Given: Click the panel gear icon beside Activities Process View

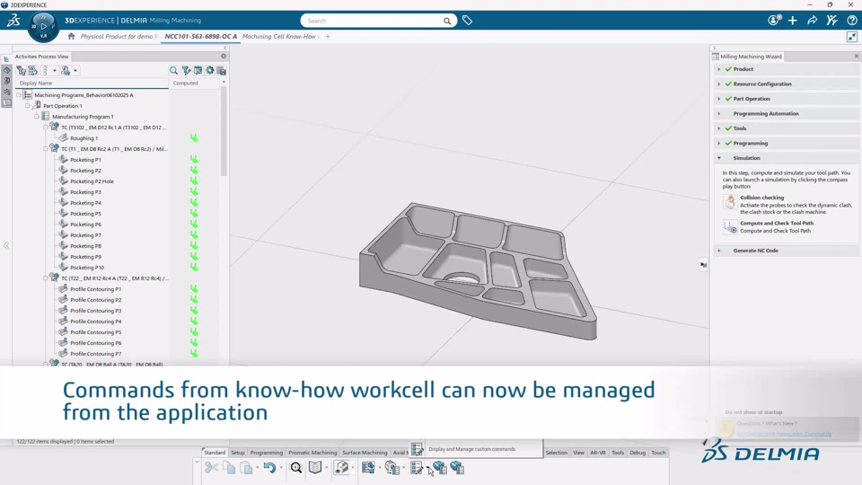Looking at the screenshot, I should [224, 56].
